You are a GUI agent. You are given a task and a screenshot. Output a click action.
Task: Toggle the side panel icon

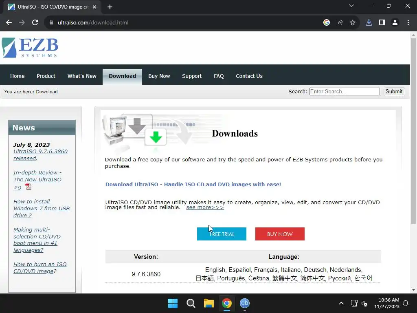pyautogui.click(x=382, y=23)
